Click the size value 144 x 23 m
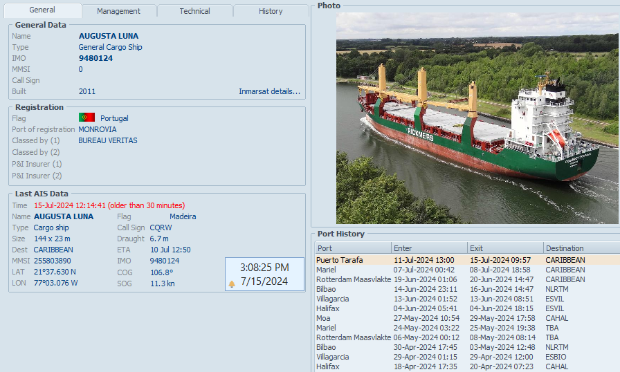The image size is (620, 372). (x=52, y=239)
